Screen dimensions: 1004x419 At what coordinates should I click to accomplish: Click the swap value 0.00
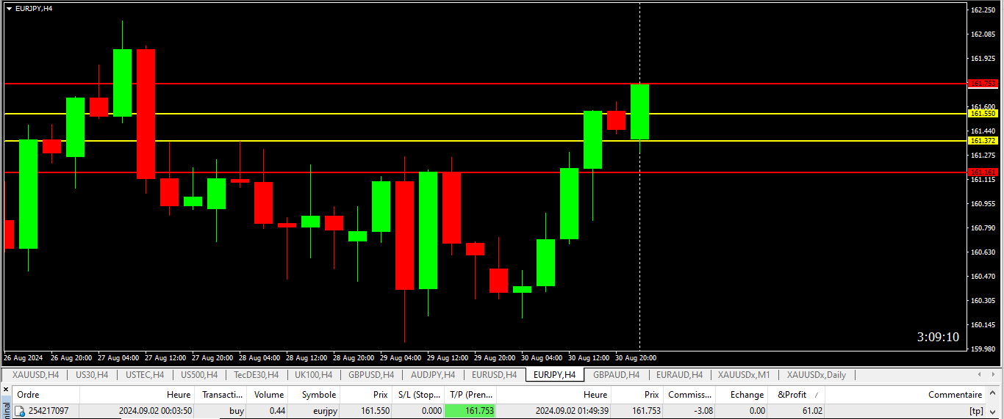pyautogui.click(x=757, y=412)
